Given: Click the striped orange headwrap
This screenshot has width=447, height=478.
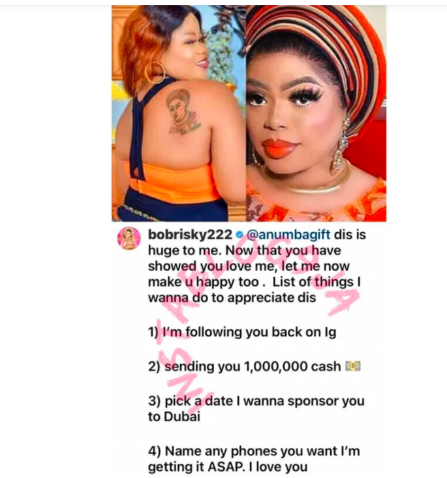Looking at the screenshot, I should (x=326, y=46).
